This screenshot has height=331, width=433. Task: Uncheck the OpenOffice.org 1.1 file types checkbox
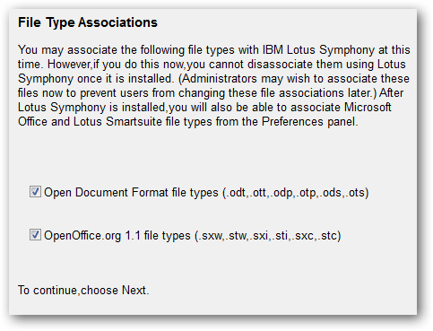[35, 235]
